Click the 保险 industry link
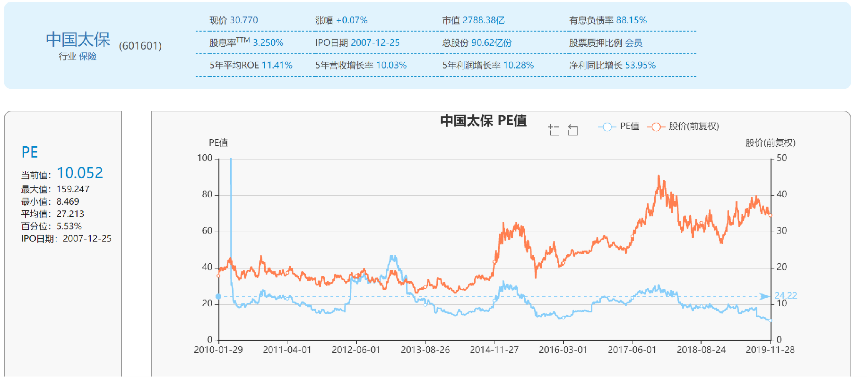 click(x=87, y=56)
